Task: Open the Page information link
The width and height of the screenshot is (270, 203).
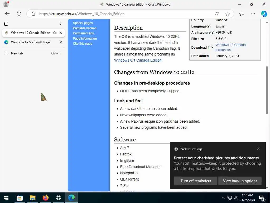Action: (x=85, y=38)
